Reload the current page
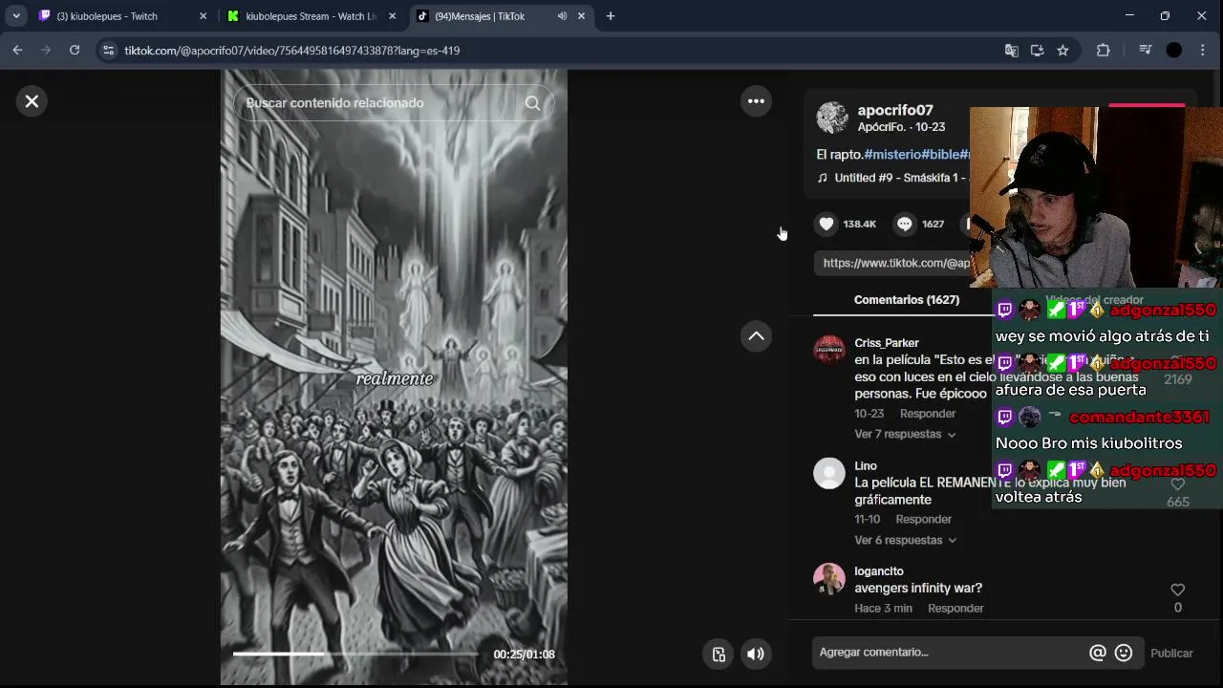 (75, 51)
